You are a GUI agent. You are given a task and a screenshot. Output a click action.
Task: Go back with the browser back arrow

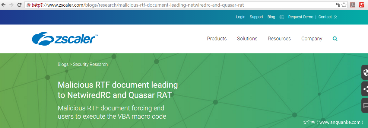4,5
